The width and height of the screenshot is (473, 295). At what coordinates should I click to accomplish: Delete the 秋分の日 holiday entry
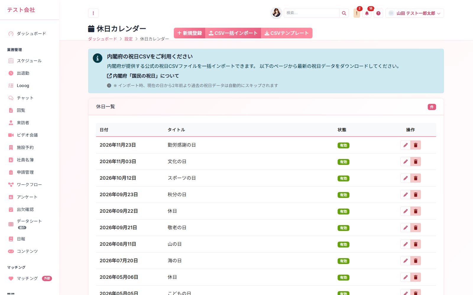(416, 195)
